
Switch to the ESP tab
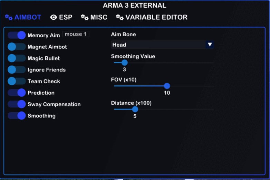65,17
